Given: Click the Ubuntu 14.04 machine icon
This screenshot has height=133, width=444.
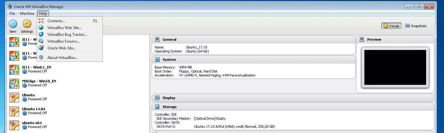Looking at the screenshot, I should click(x=14, y=111).
